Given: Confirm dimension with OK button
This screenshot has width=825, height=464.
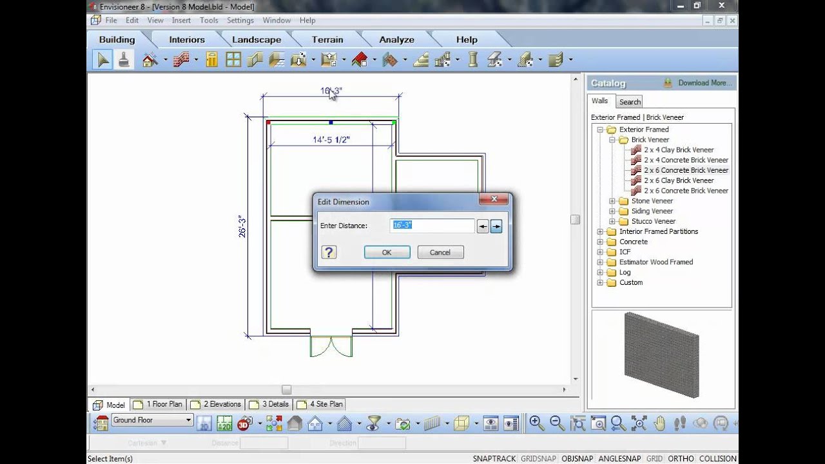Looking at the screenshot, I should click(x=387, y=252).
